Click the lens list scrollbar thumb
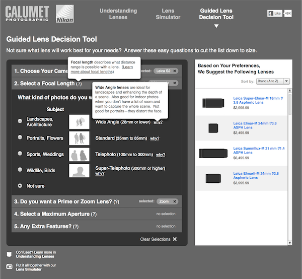 290,104
